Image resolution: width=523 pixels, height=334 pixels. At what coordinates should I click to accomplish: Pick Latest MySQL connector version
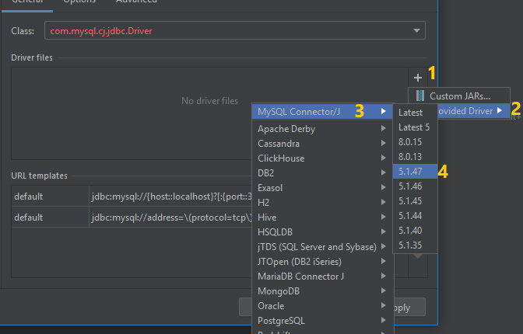point(415,113)
